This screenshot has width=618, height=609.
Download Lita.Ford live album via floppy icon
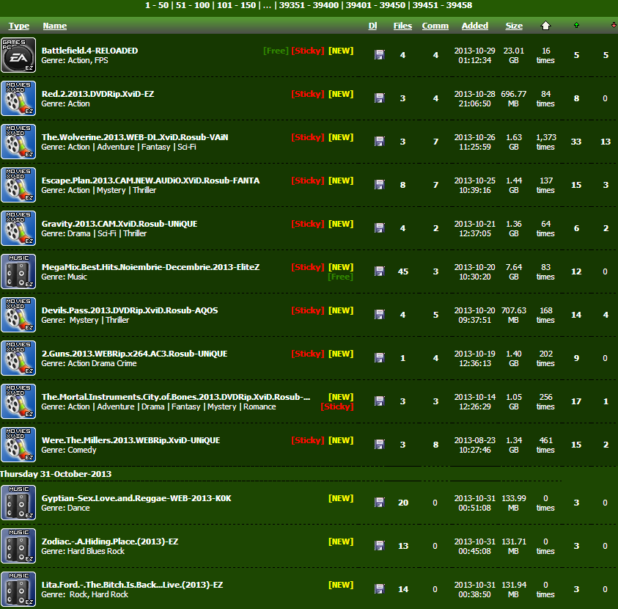380,589
